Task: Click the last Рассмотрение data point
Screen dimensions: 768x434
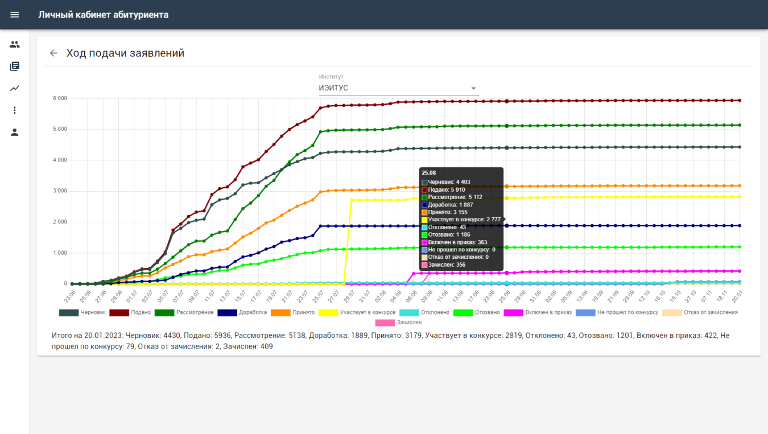Action: [x=740, y=125]
